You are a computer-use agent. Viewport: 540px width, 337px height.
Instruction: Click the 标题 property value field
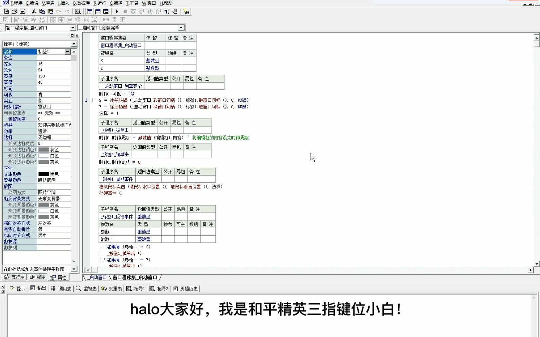[x=54, y=125]
